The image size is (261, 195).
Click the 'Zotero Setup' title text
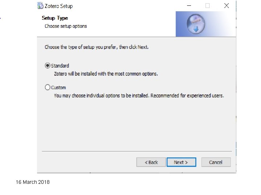59,6
